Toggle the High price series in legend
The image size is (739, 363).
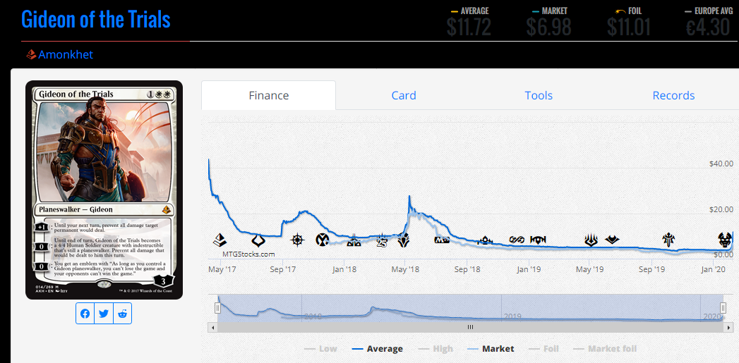pos(435,349)
